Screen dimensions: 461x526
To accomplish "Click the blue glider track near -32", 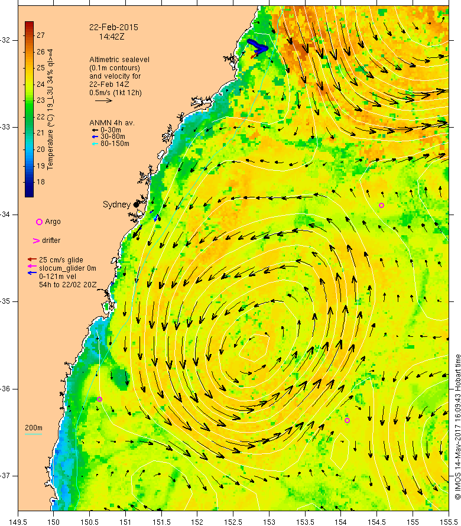I will click(258, 46).
